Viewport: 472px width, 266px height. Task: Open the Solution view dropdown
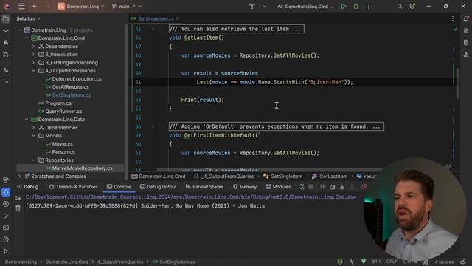tap(28, 18)
